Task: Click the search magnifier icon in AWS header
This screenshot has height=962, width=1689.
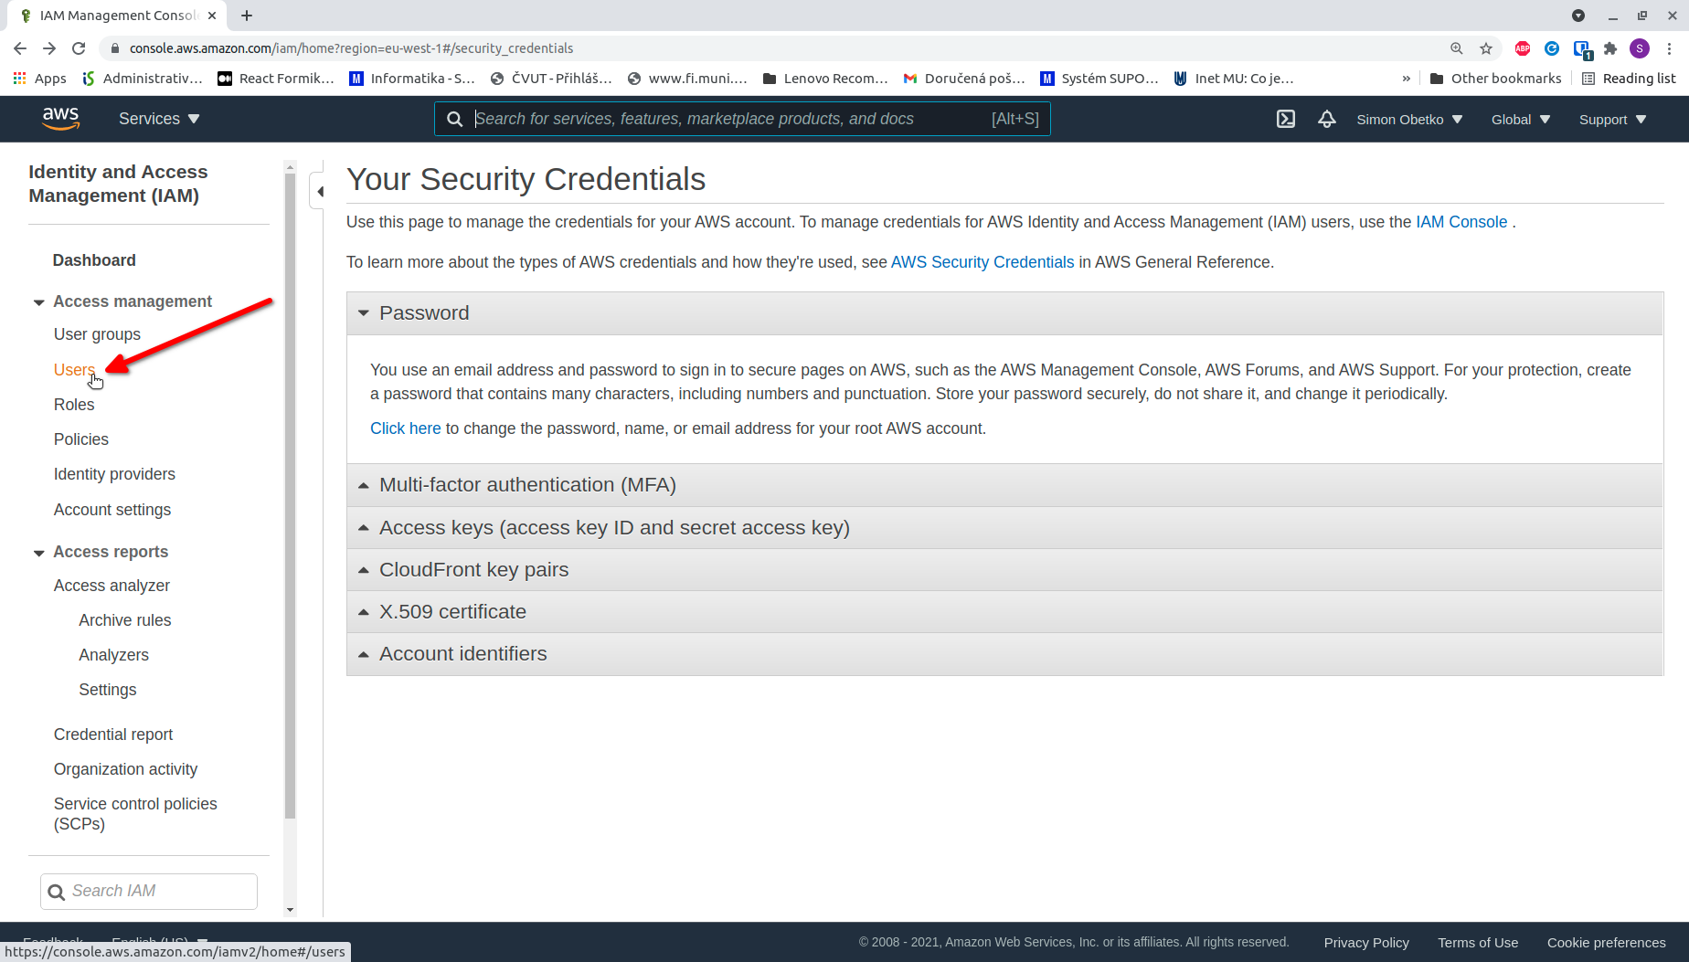Action: [454, 119]
